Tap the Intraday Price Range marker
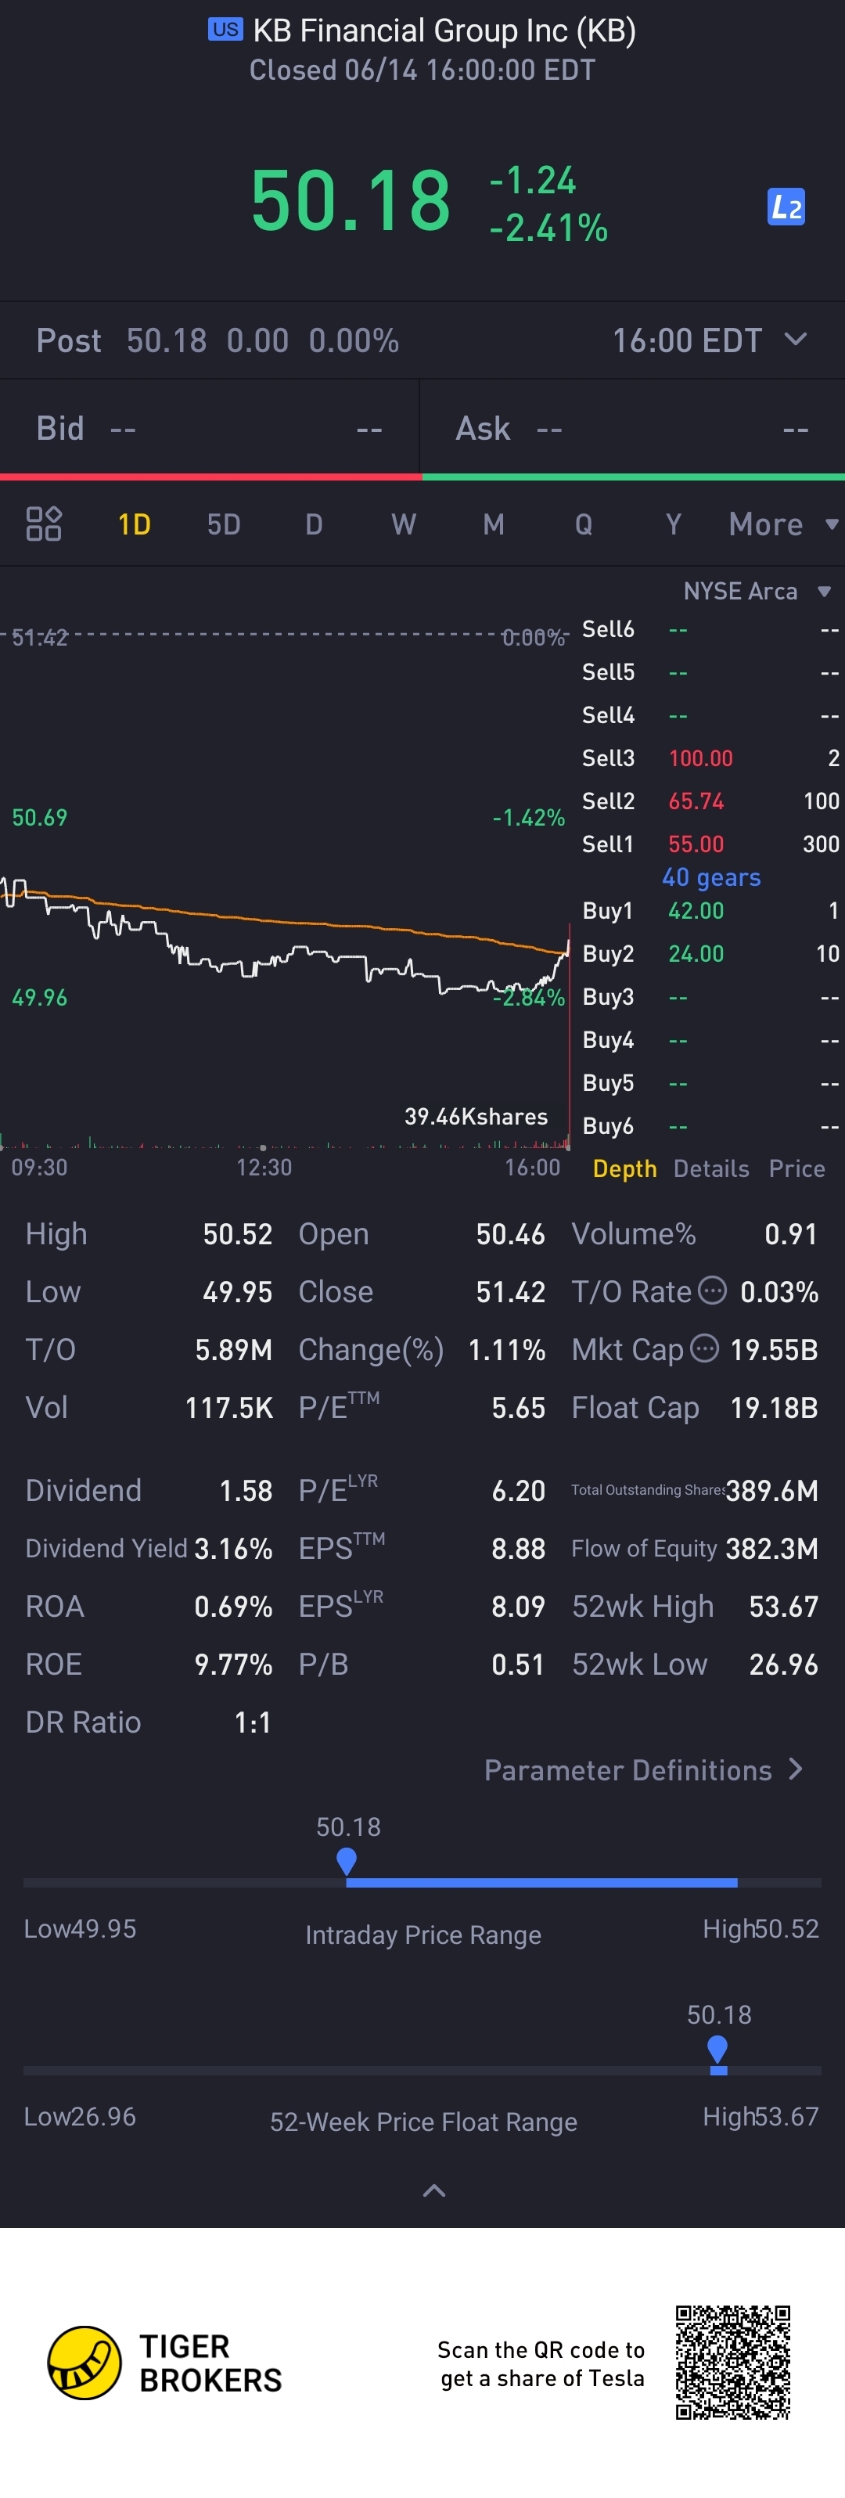Image resolution: width=845 pixels, height=2498 pixels. click(x=346, y=1861)
